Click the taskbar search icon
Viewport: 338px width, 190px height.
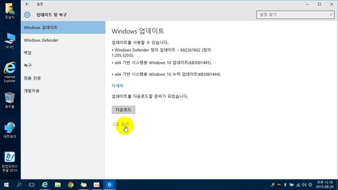tap(19, 185)
